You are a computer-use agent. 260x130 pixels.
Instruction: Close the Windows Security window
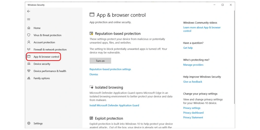231,5
